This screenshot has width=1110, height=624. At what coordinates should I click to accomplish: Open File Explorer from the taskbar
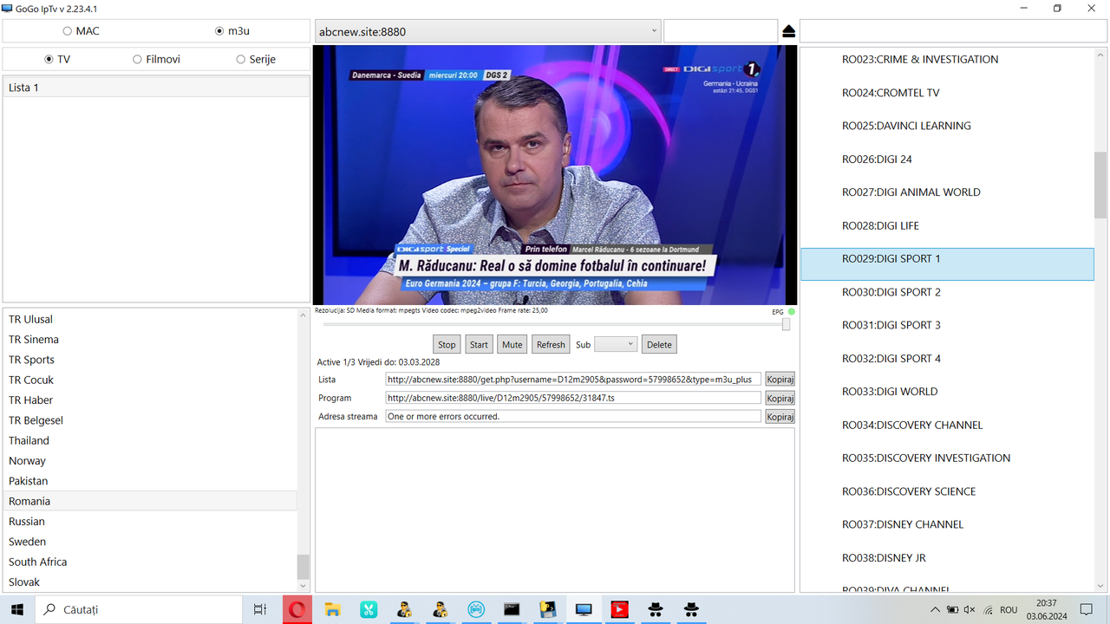coord(332,609)
